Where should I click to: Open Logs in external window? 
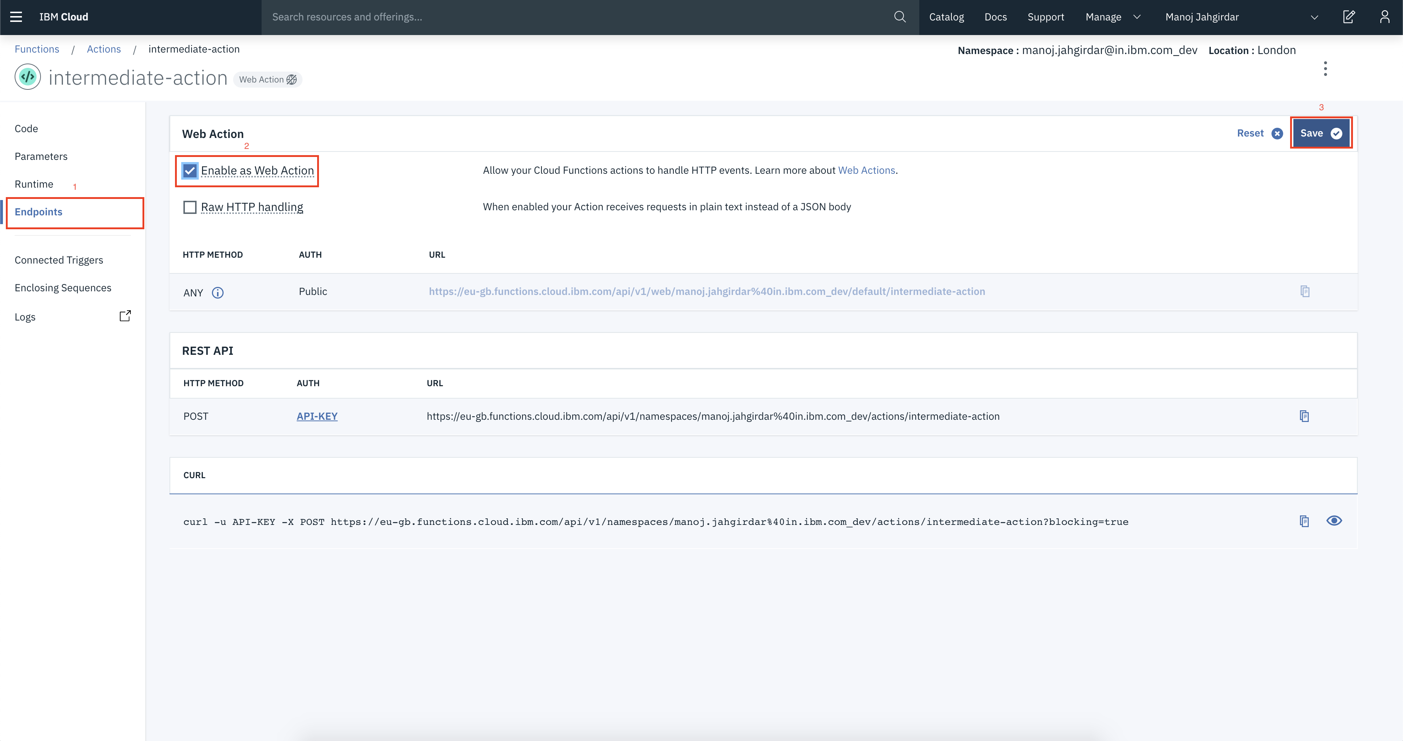(x=125, y=316)
